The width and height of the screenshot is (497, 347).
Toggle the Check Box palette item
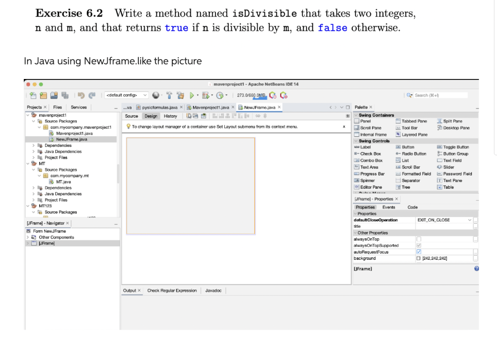click(x=370, y=154)
